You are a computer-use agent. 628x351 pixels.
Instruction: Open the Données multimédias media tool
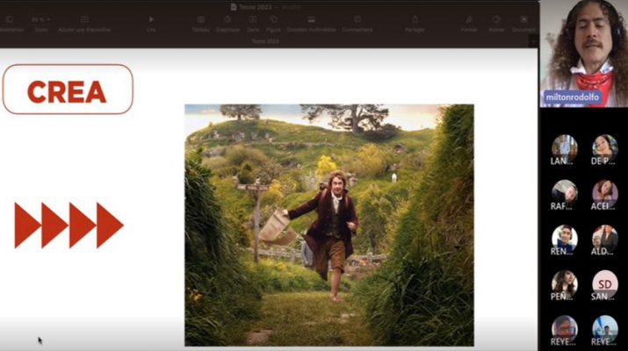tap(310, 20)
